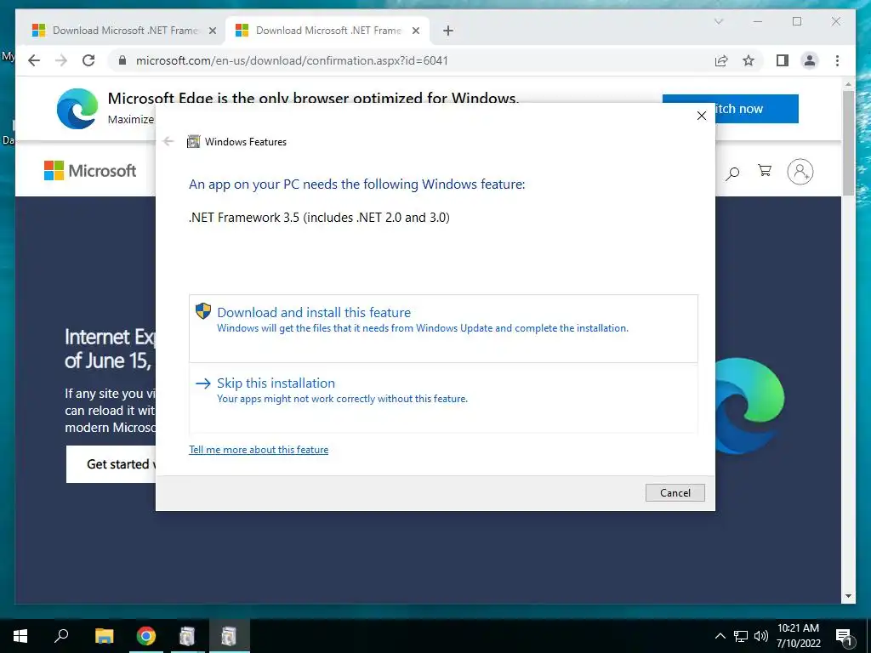Click the Microsoft logo on page
The height and width of the screenshot is (653, 871).
pyautogui.click(x=90, y=170)
